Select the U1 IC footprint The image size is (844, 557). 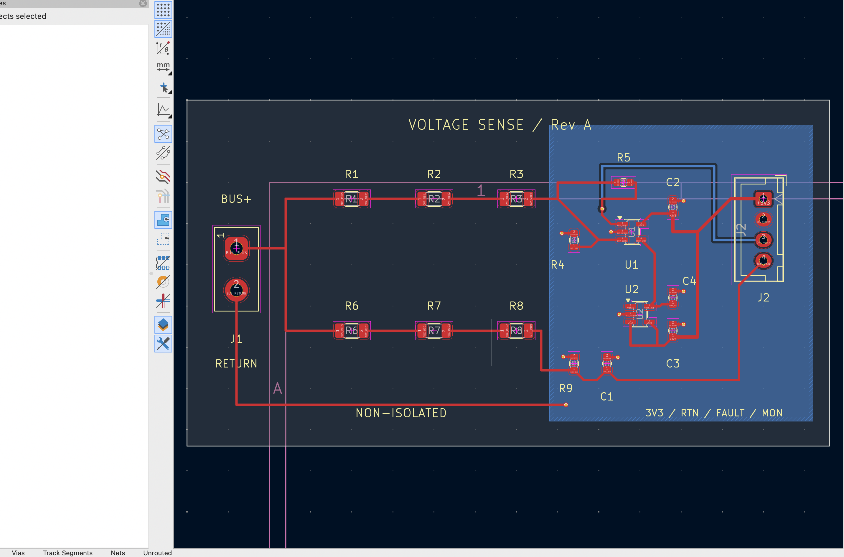pyautogui.click(x=632, y=232)
